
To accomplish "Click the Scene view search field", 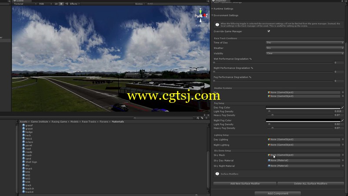I will tap(177, 4).
